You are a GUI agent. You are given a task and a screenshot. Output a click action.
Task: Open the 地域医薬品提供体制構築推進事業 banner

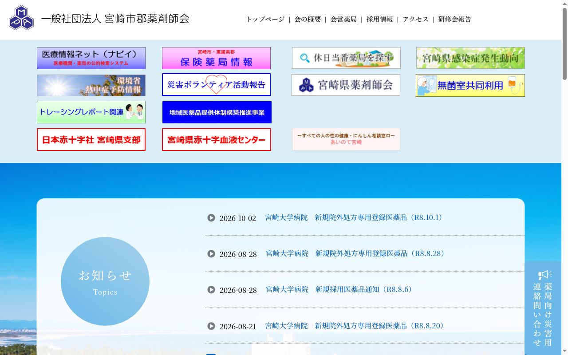pyautogui.click(x=217, y=112)
